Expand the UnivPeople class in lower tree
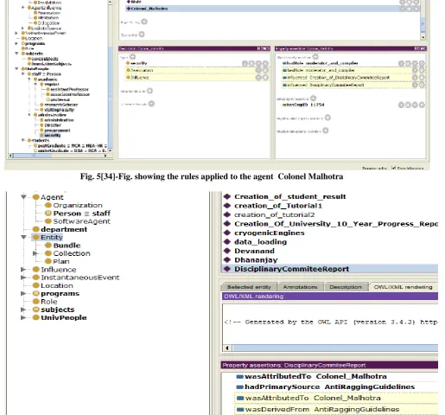 tap(23, 317)
